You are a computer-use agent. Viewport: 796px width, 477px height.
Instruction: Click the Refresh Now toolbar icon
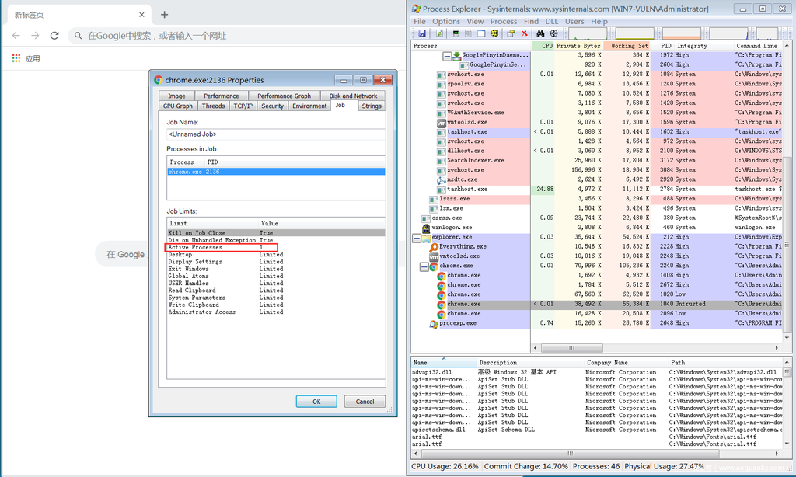tap(439, 33)
